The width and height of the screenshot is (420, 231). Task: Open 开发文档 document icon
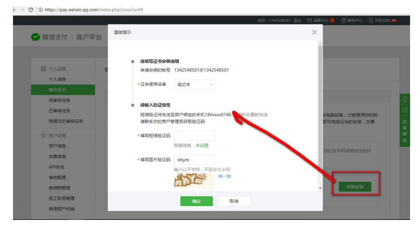point(371,20)
